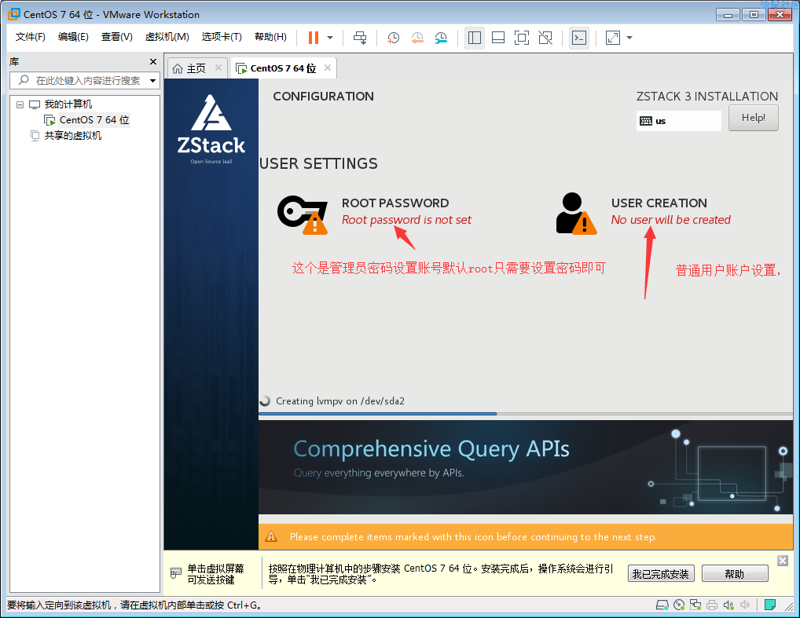Click the orange warning message bar
This screenshot has width=800, height=618.
(x=526, y=536)
